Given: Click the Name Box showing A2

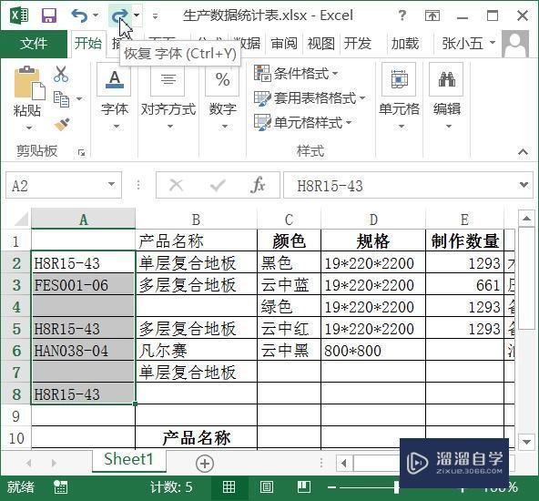Looking at the screenshot, I should click(55, 186).
